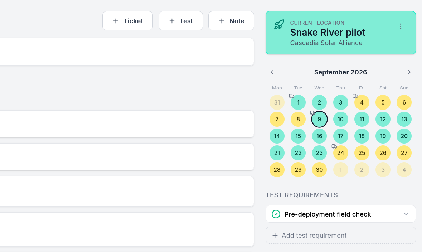Select September 24 in the calendar
The width and height of the screenshot is (422, 252).
341,153
